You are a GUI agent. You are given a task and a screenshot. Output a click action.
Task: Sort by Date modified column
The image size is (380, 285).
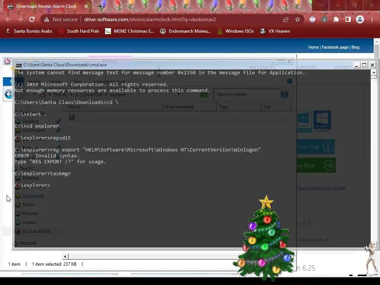189,107
